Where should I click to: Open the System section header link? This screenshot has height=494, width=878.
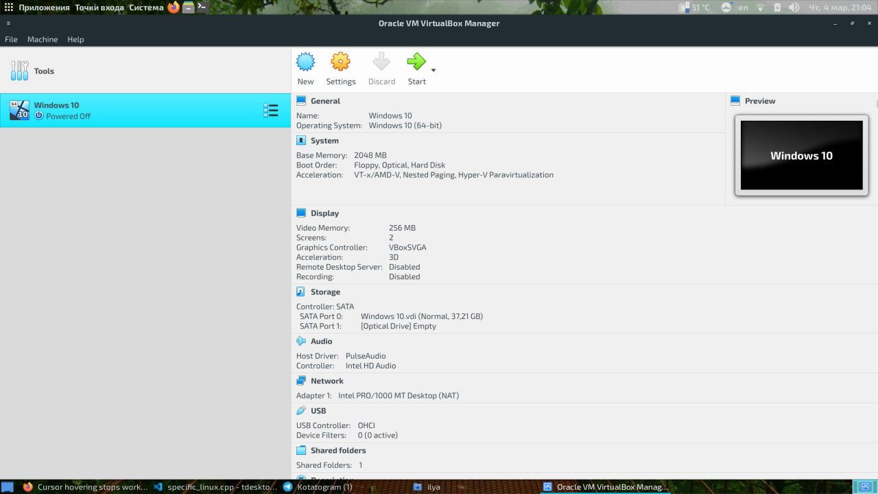[324, 141]
